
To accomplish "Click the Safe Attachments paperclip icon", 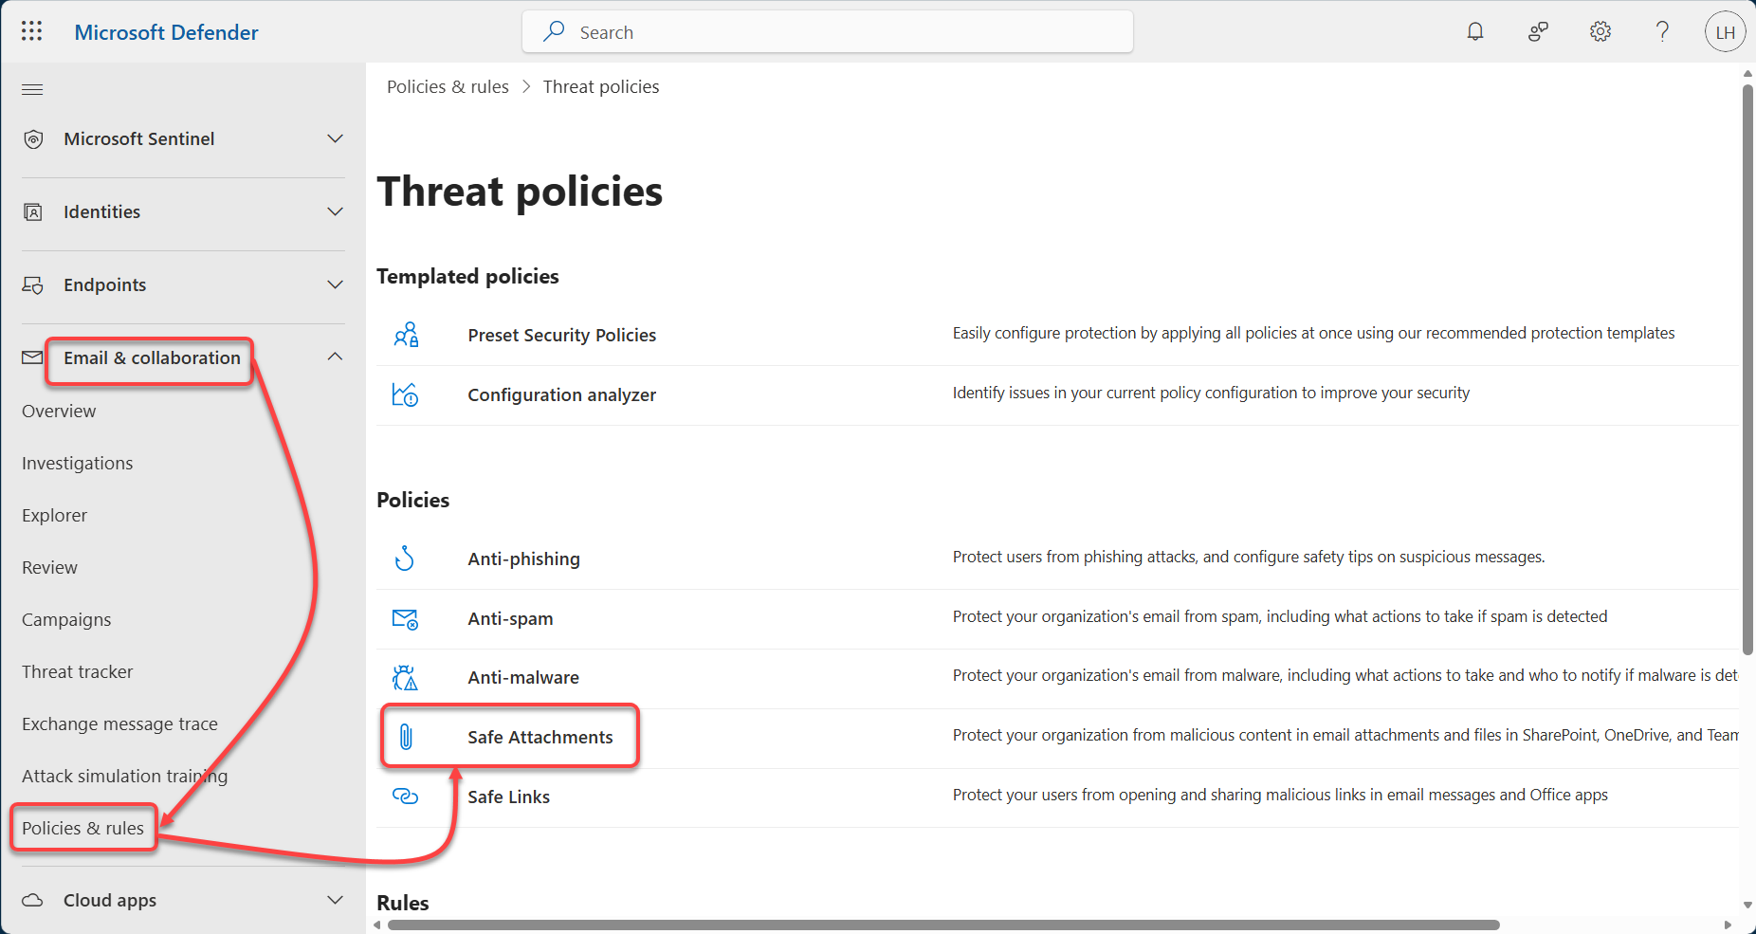I will pyautogui.click(x=406, y=737).
